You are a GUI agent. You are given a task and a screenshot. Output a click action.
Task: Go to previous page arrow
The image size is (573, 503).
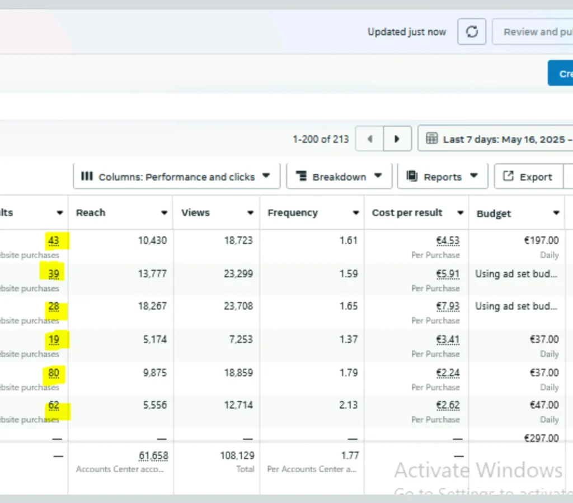(x=369, y=139)
